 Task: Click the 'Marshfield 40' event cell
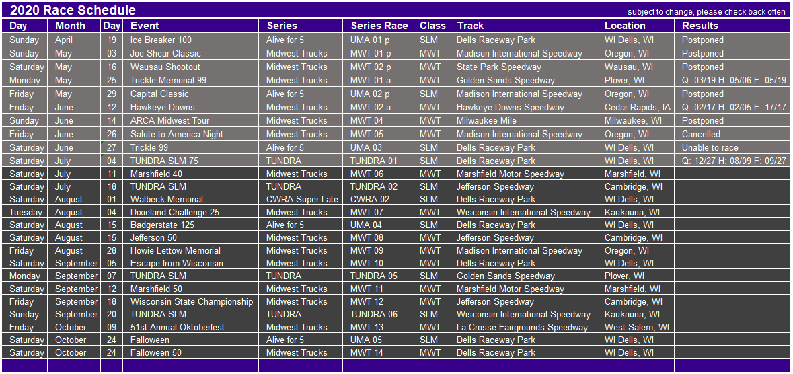click(190, 174)
